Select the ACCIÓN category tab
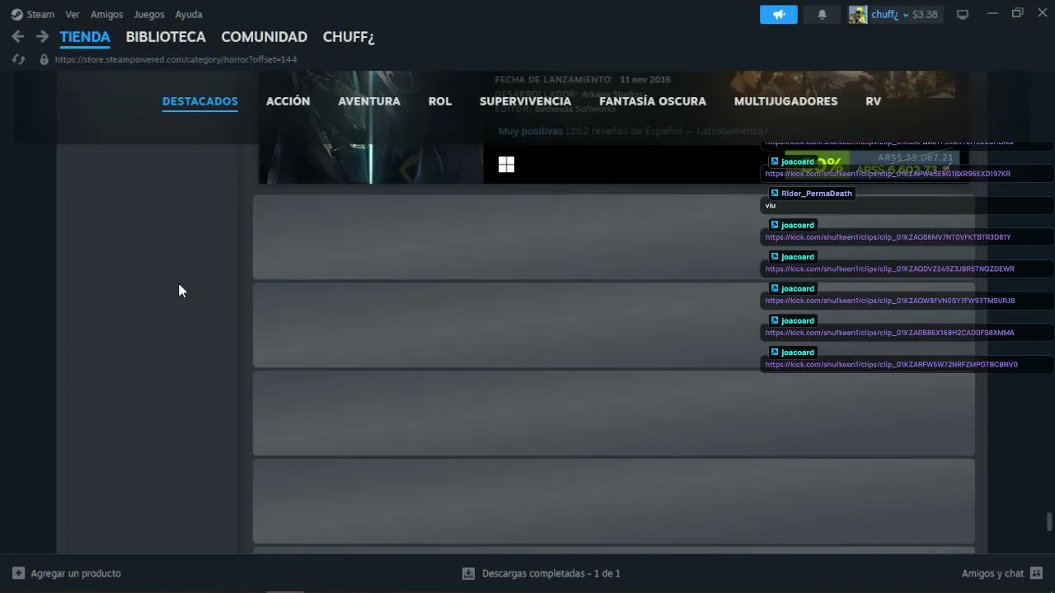 288,101
